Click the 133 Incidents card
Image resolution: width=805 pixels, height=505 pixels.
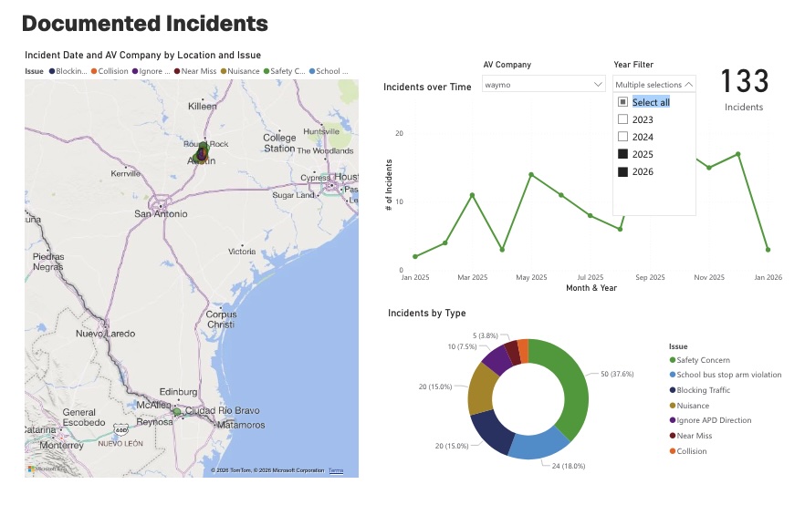[x=744, y=89]
